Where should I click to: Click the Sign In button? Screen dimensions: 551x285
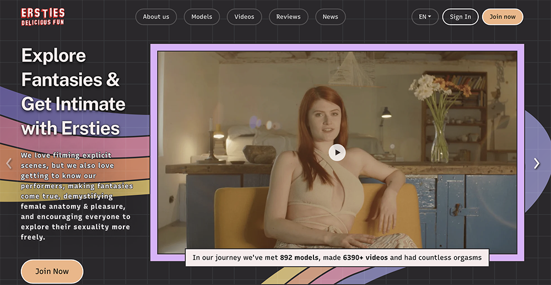tap(460, 17)
